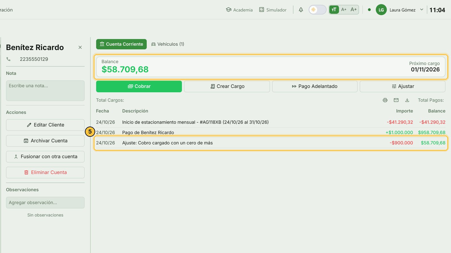Focus the 'Escribe una nota...' text area
This screenshot has width=451, height=253.
click(45, 91)
